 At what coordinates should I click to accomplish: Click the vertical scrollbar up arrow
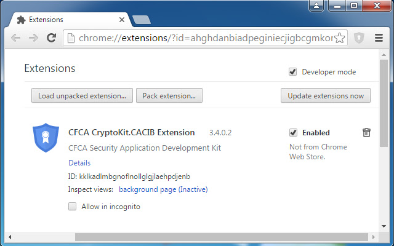pyautogui.click(x=384, y=55)
